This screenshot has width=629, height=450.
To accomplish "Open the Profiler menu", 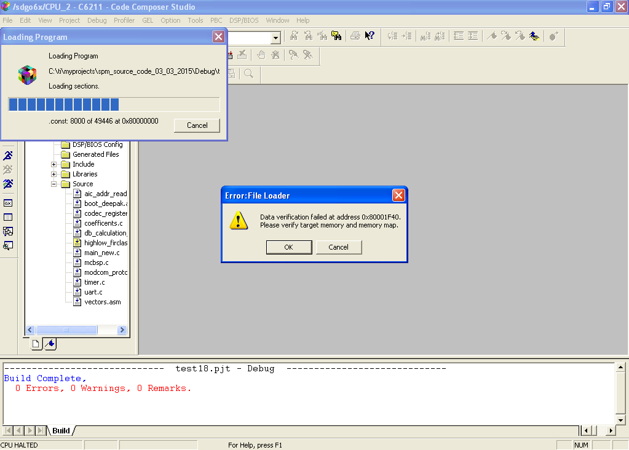I will 124,20.
